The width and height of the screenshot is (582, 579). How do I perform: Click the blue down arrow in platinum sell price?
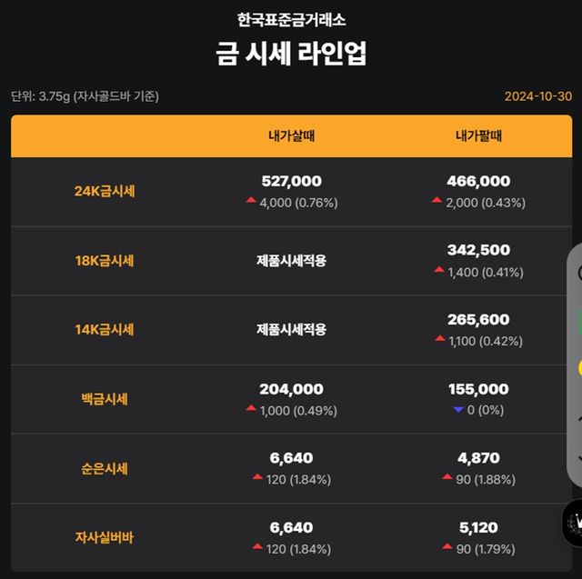457,410
